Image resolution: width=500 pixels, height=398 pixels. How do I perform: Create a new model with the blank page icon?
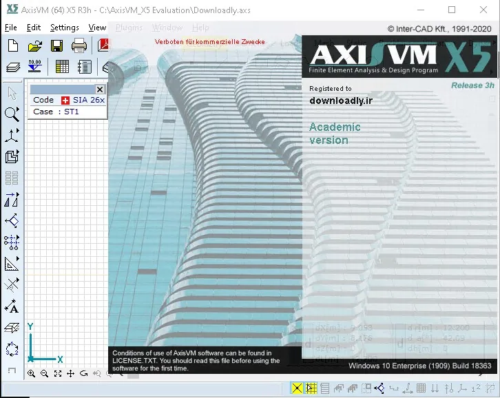point(13,45)
